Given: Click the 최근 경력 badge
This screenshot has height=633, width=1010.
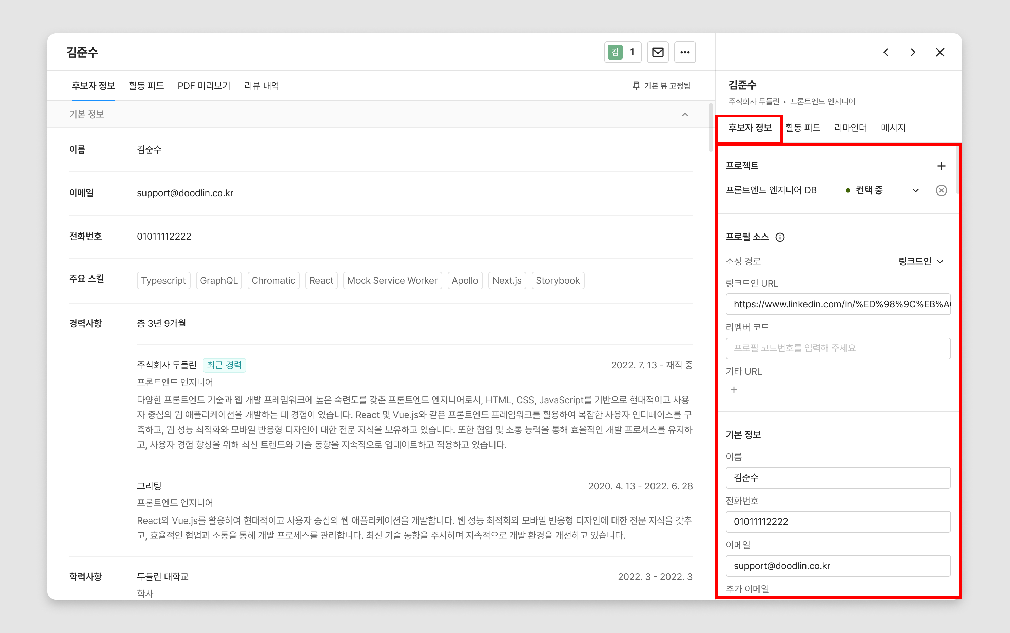Looking at the screenshot, I should [x=224, y=365].
